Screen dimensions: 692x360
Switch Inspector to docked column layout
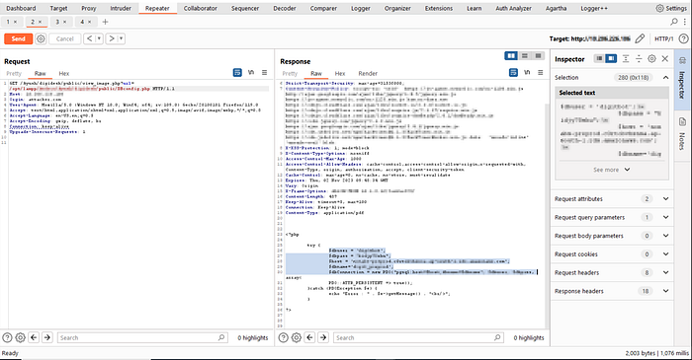click(611, 58)
